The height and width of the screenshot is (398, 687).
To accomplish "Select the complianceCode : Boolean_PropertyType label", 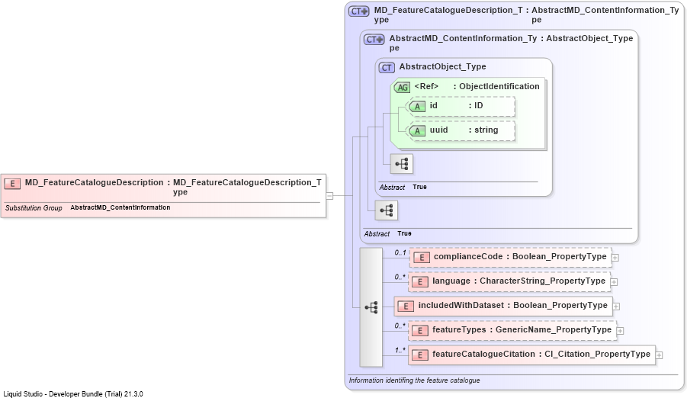I will pos(520,257).
